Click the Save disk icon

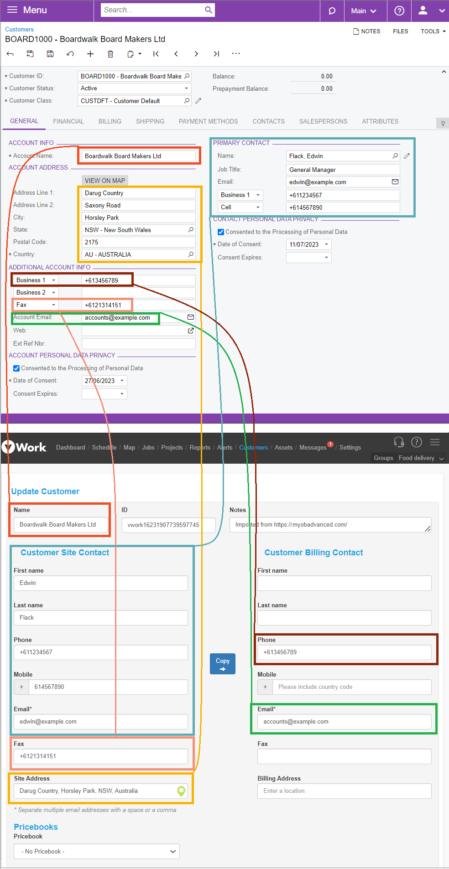pyautogui.click(x=50, y=54)
